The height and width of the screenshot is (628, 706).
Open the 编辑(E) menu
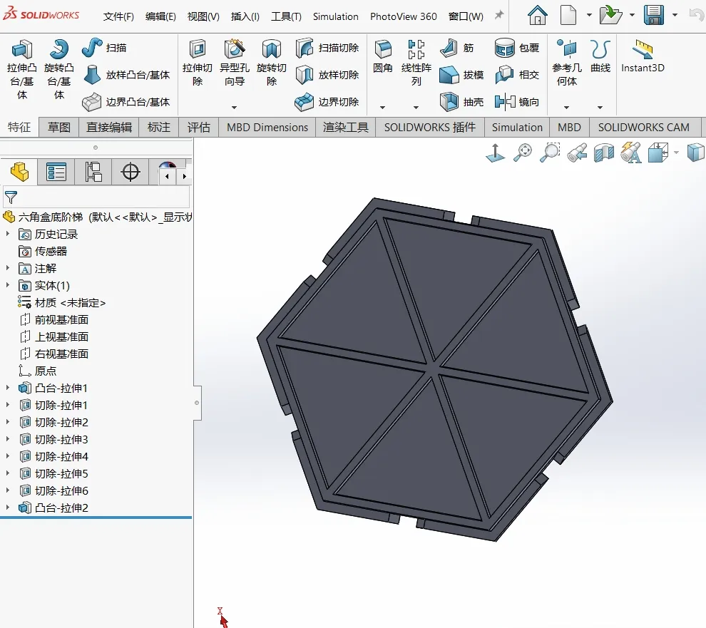(160, 16)
